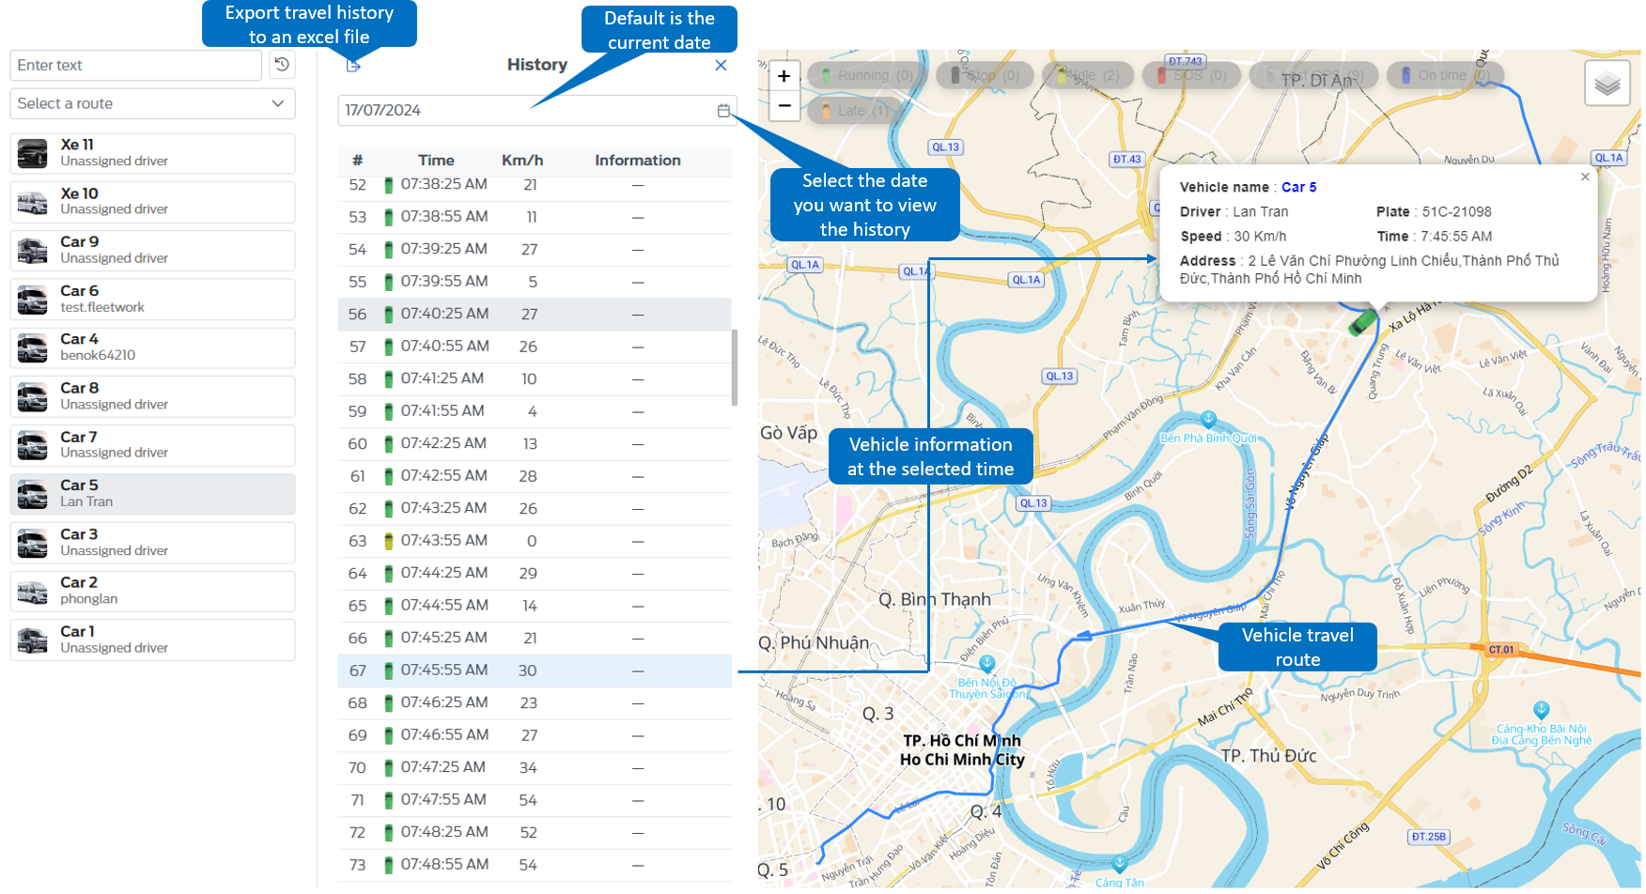Screen dimensions: 1646x894
Task: Select history row 61 at 07:42:55 AM
Action: click(x=535, y=476)
